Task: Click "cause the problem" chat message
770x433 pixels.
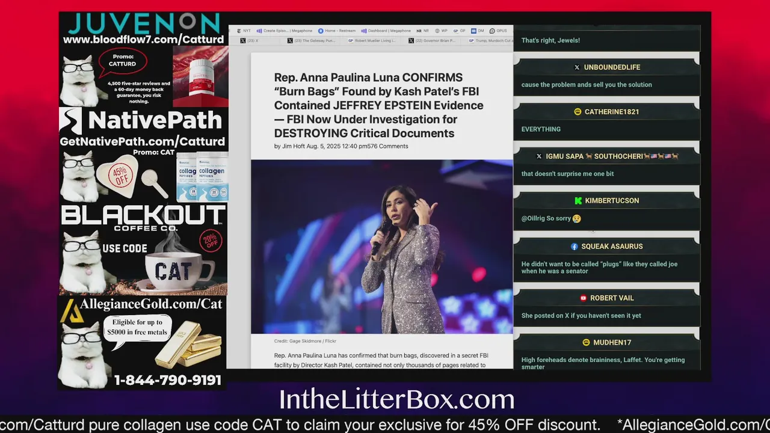Action: (x=587, y=85)
